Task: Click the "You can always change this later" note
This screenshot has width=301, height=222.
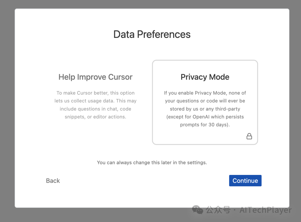Action: coord(152,162)
